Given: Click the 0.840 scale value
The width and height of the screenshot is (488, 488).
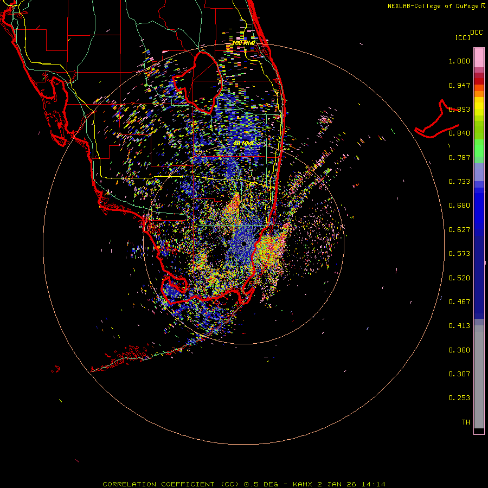Looking at the screenshot, I should 459,133.
